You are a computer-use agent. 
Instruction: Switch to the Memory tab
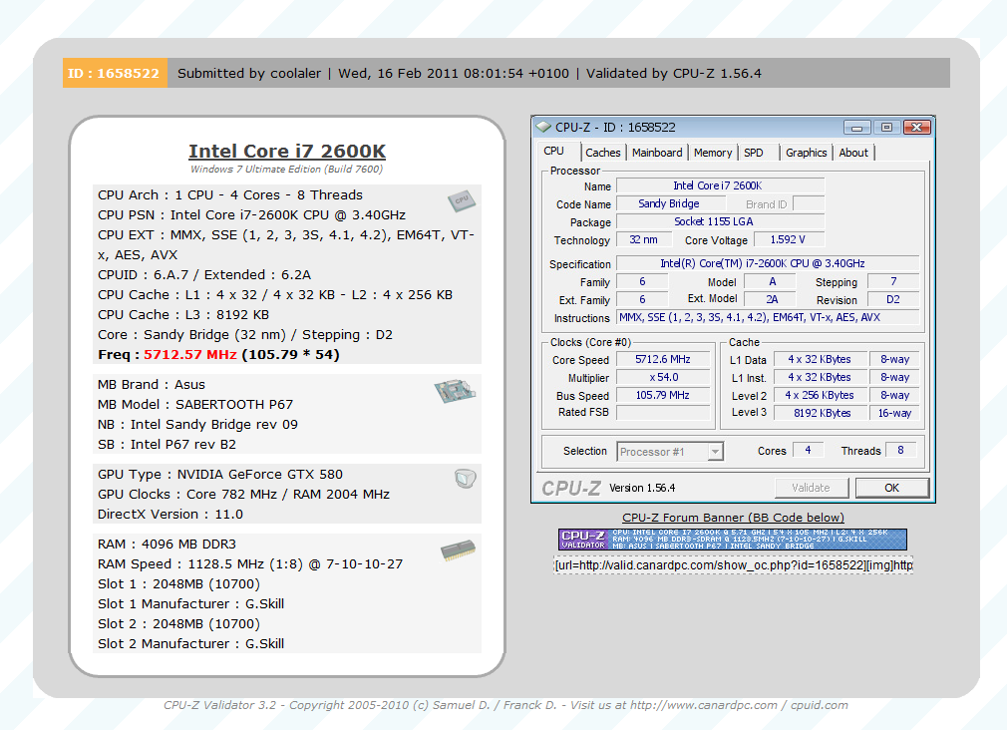[713, 153]
